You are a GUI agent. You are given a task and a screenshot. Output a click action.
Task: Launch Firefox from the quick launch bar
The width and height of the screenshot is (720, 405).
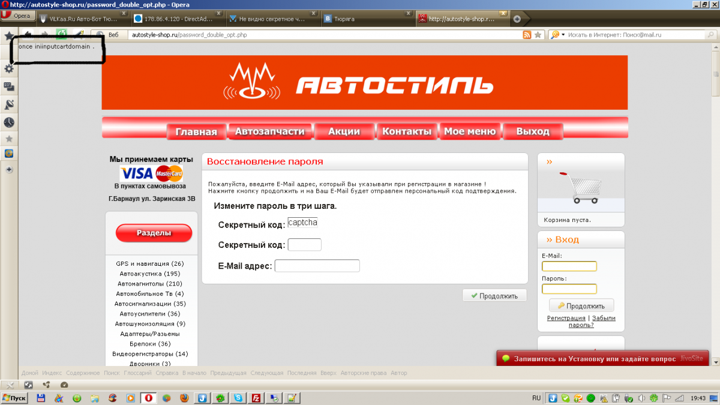(x=185, y=398)
